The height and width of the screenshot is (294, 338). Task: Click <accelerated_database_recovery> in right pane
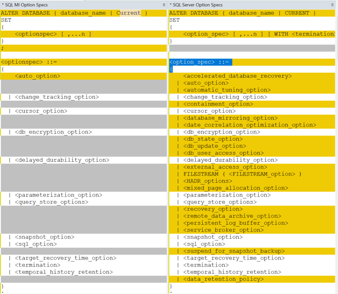[237, 76]
